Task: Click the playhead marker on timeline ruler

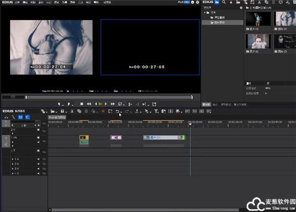Action: (x=190, y=123)
